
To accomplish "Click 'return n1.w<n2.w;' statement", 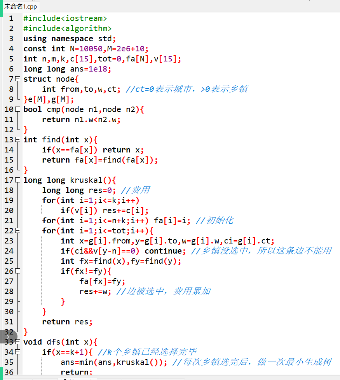I will [81, 119].
